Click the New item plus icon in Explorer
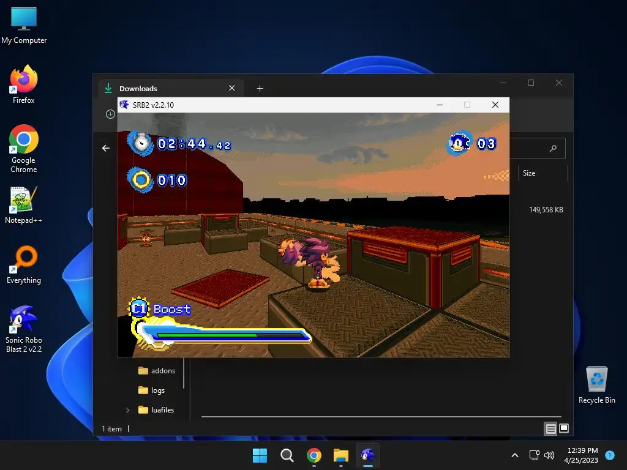 110,114
